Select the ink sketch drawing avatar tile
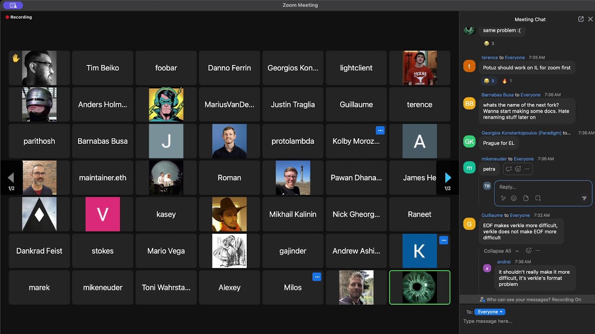 [230, 251]
